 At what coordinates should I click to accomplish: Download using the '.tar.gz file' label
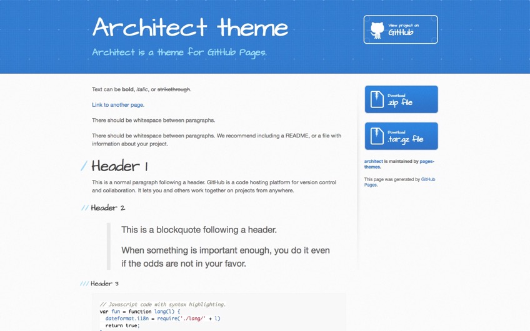(x=406, y=139)
